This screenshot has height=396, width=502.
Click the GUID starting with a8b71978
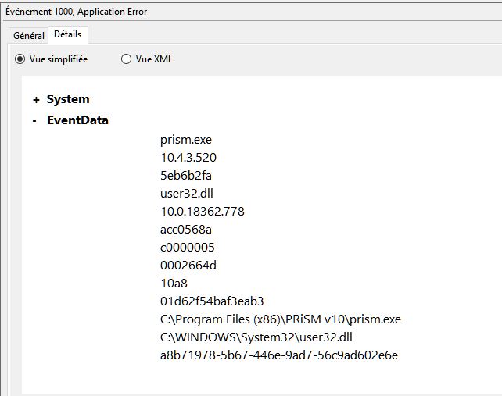click(x=278, y=355)
